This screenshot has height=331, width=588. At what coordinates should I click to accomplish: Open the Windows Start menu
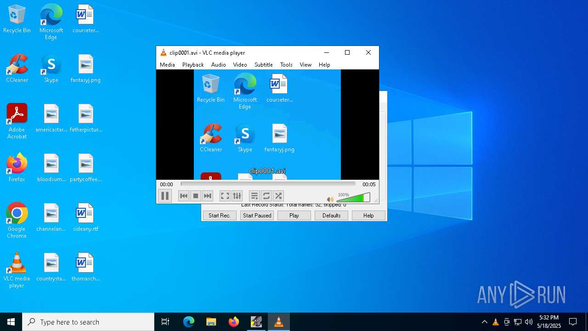click(11, 322)
